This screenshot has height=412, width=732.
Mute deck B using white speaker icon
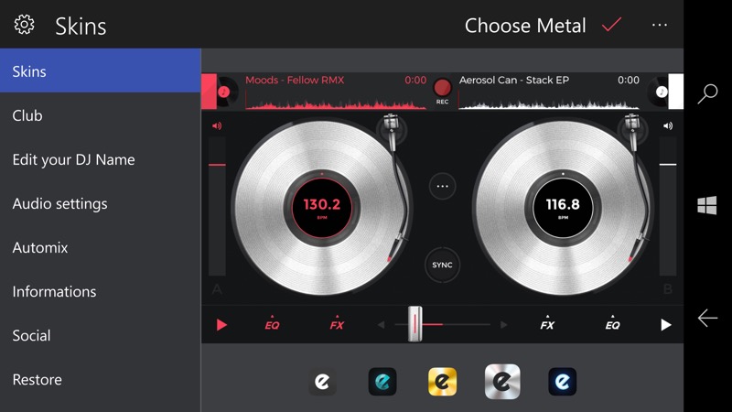pyautogui.click(x=668, y=125)
